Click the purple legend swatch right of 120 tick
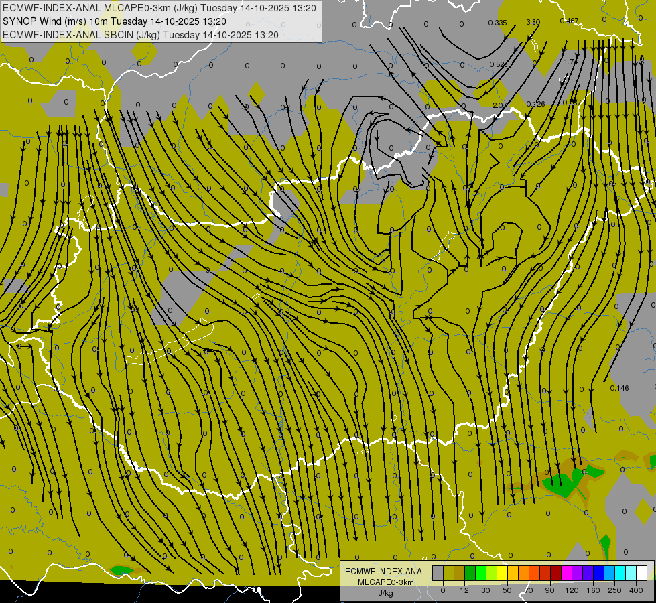Image resolution: width=656 pixels, height=603 pixels. [578, 573]
